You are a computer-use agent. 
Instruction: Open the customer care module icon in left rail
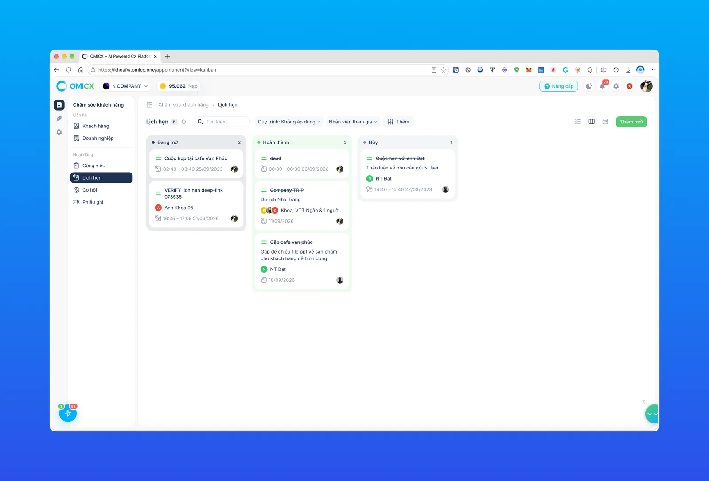[x=59, y=105]
